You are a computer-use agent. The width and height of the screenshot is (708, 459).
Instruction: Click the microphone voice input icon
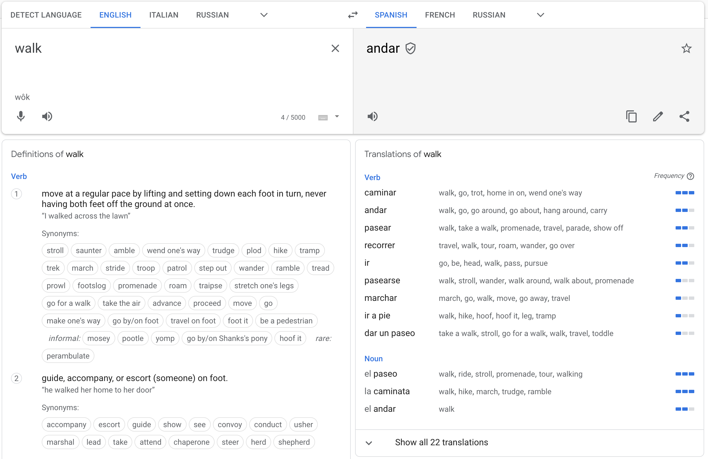coord(21,116)
